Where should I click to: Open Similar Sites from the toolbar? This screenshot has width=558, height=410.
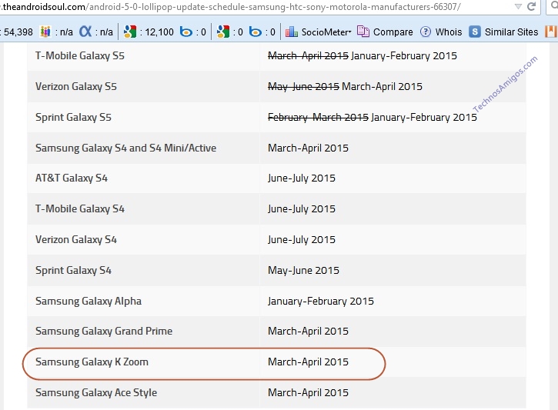(511, 32)
